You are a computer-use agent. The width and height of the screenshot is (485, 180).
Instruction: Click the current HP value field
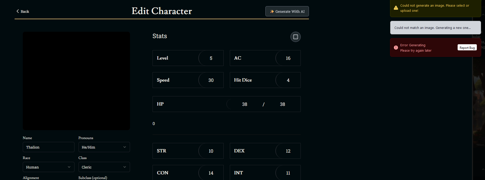(x=244, y=104)
